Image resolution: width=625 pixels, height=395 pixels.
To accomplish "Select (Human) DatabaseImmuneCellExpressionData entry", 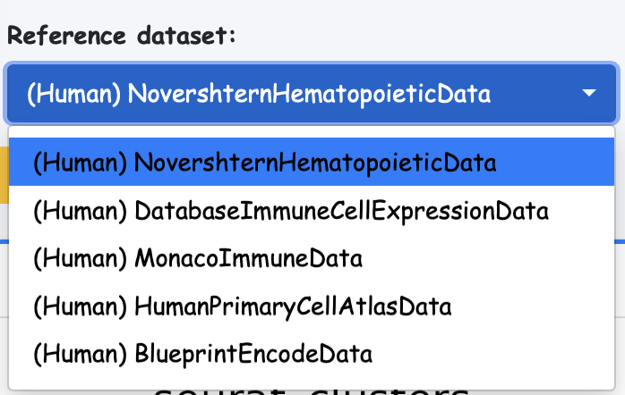I will tap(290, 211).
